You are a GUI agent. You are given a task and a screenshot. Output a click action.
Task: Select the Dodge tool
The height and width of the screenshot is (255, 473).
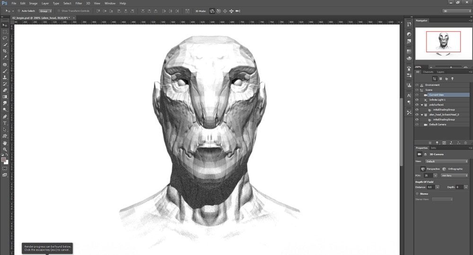(5, 110)
